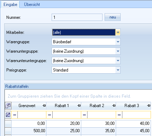
Task: Select Rabatt 3 cell with 40,00
Action: (x=134, y=124)
